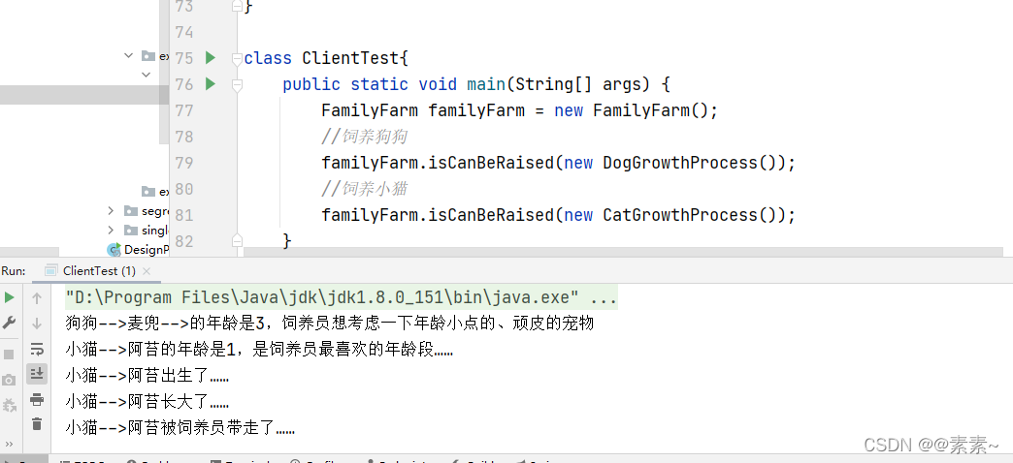This screenshot has height=463, width=1013.
Task: Click console line '小猫-->阿苔被饲养员带走了'
Action: pyautogui.click(x=180, y=427)
